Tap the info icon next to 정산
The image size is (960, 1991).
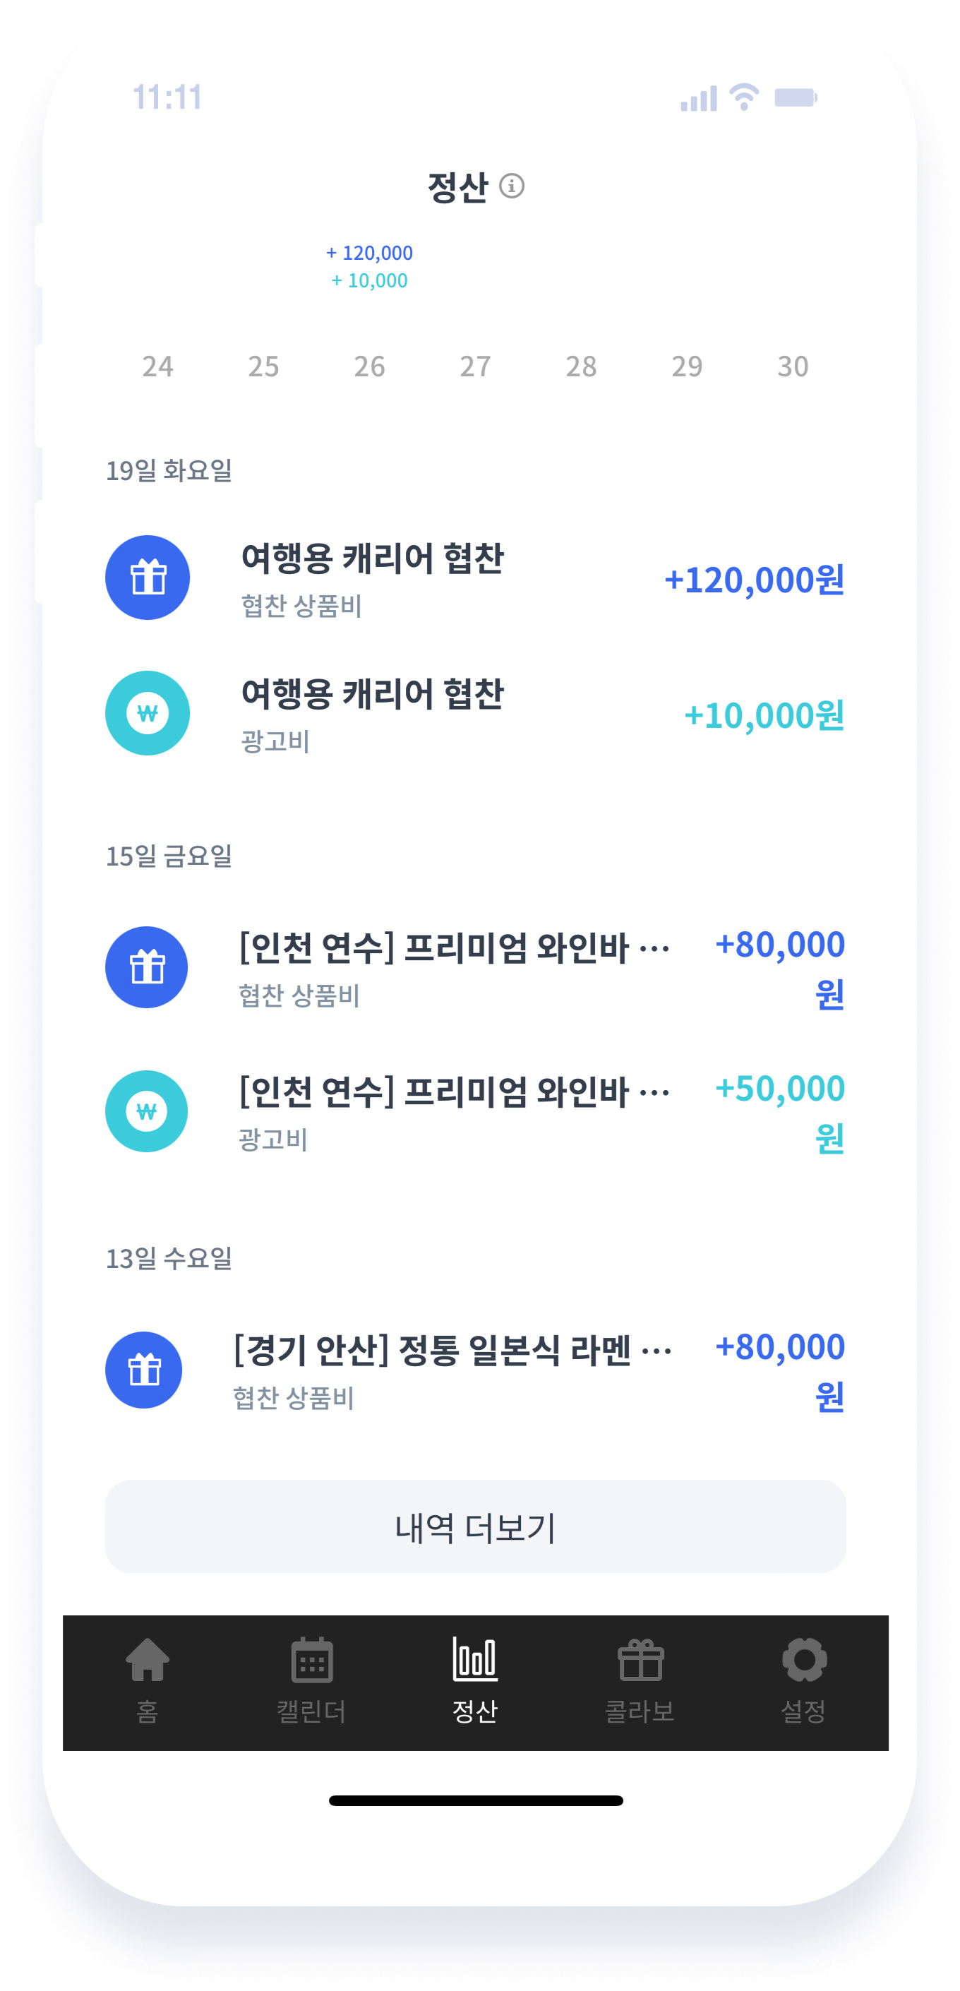[512, 186]
